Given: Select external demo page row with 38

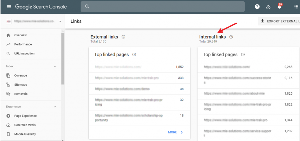Looking at the screenshot, I should pyautogui.click(x=139, y=89).
